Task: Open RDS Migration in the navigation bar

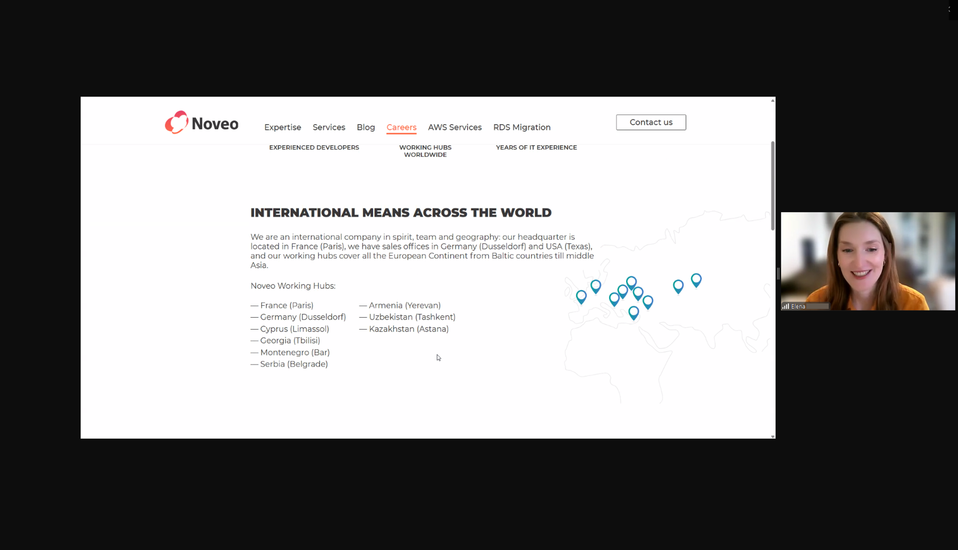Action: point(522,127)
